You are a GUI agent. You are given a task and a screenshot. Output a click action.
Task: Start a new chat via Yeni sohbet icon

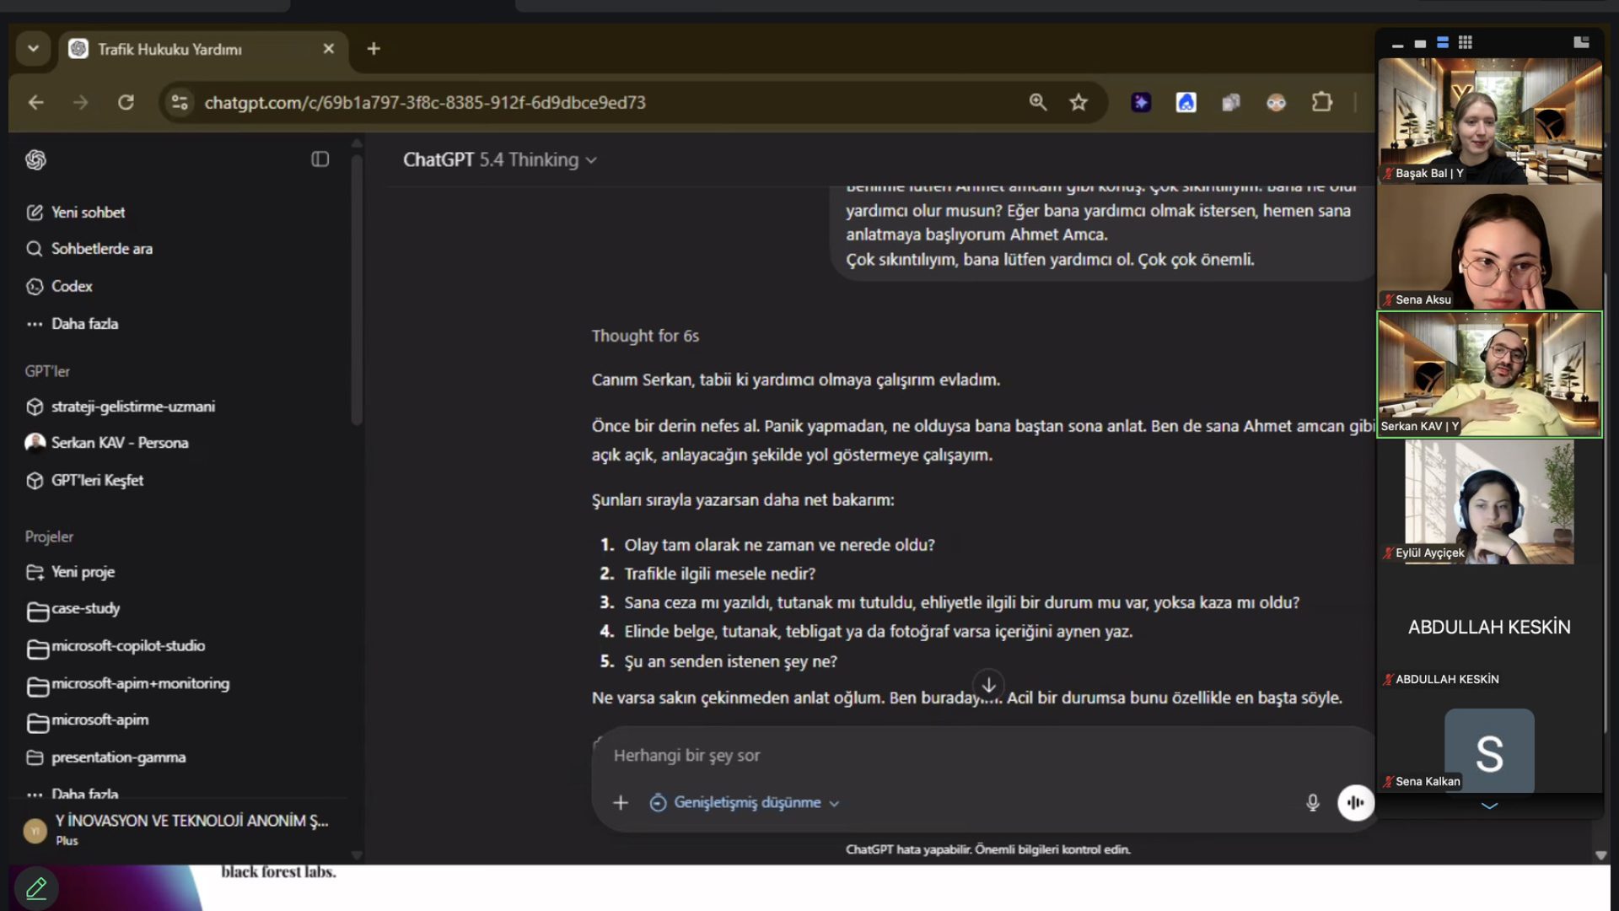click(34, 212)
